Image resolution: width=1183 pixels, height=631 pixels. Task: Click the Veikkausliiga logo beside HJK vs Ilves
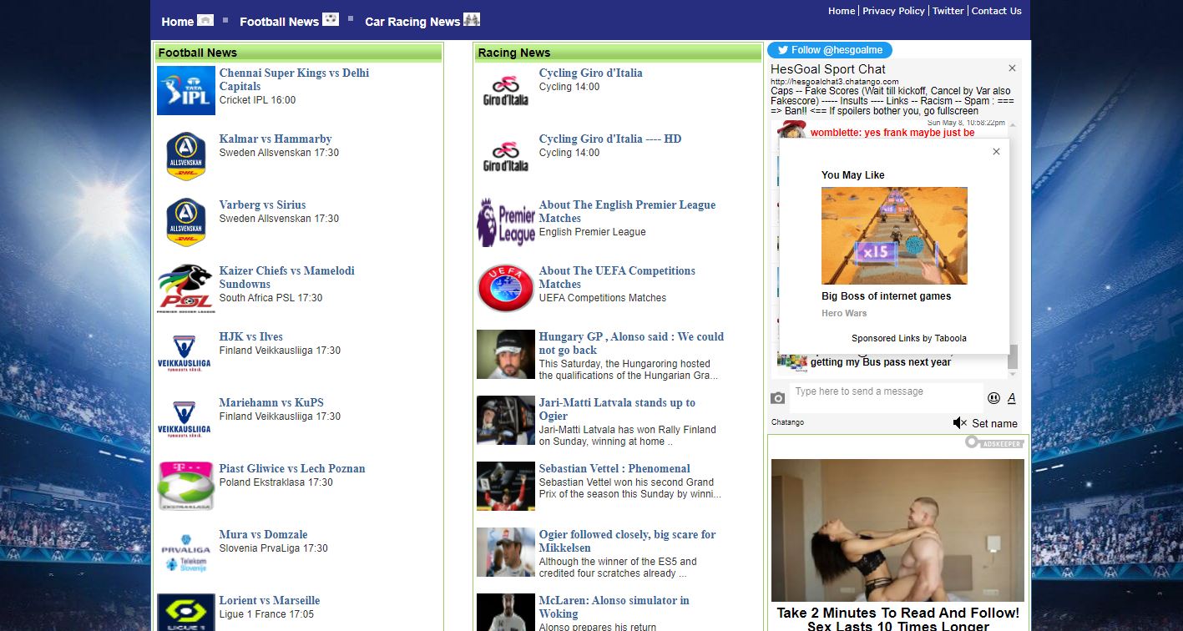pos(185,354)
